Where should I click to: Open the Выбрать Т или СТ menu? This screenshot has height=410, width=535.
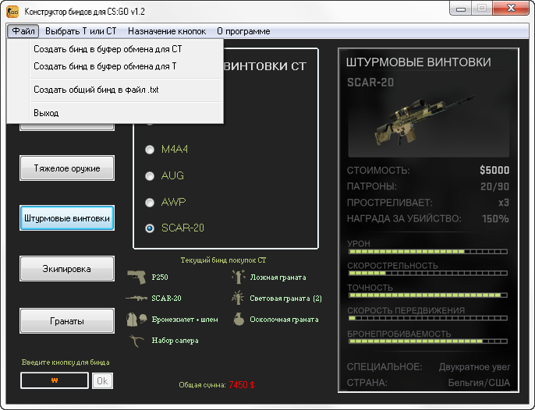[80, 31]
